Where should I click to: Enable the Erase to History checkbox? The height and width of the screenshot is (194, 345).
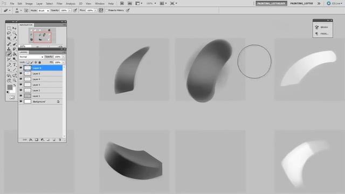pyautogui.click(x=107, y=10)
